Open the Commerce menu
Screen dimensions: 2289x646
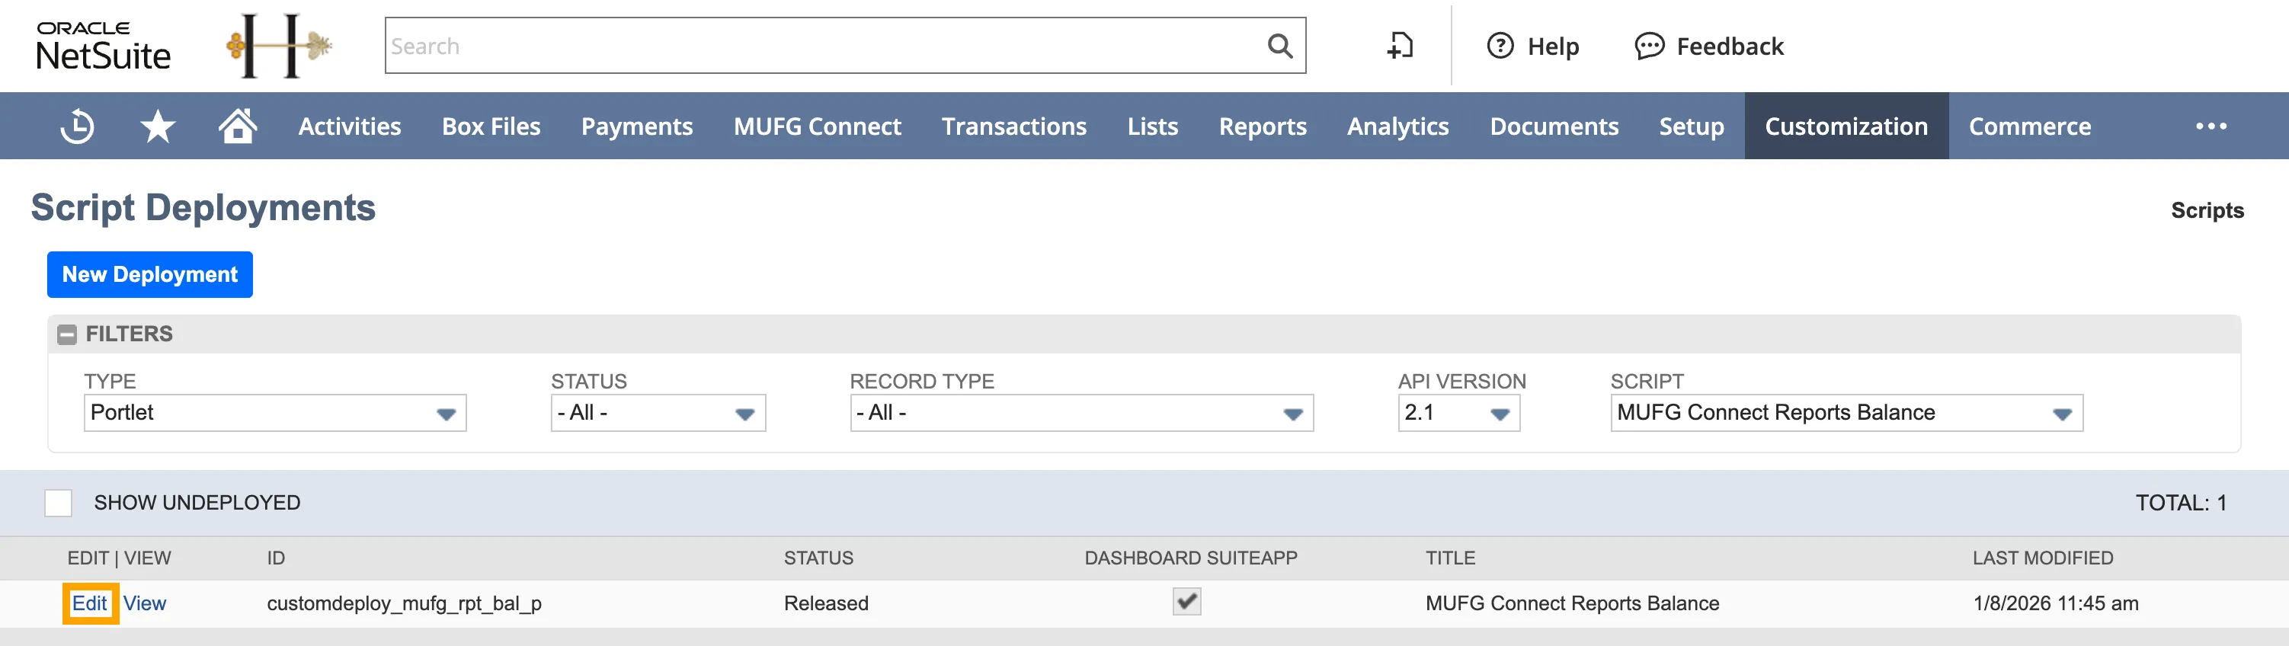[x=2029, y=126]
